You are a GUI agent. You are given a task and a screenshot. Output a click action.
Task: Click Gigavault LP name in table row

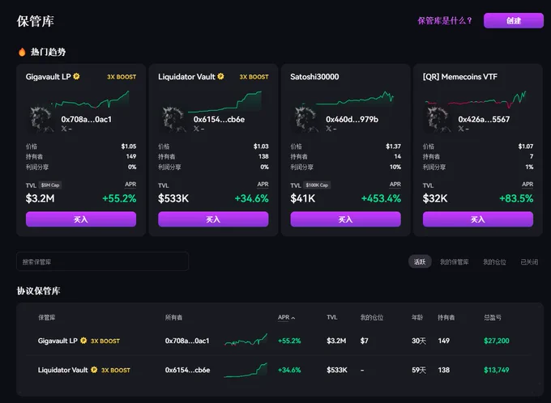(58, 341)
